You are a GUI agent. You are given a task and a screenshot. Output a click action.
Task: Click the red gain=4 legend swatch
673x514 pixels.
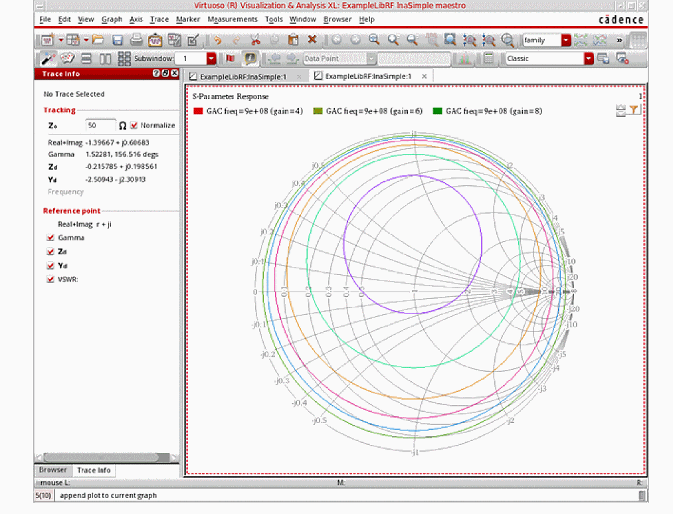coord(198,112)
